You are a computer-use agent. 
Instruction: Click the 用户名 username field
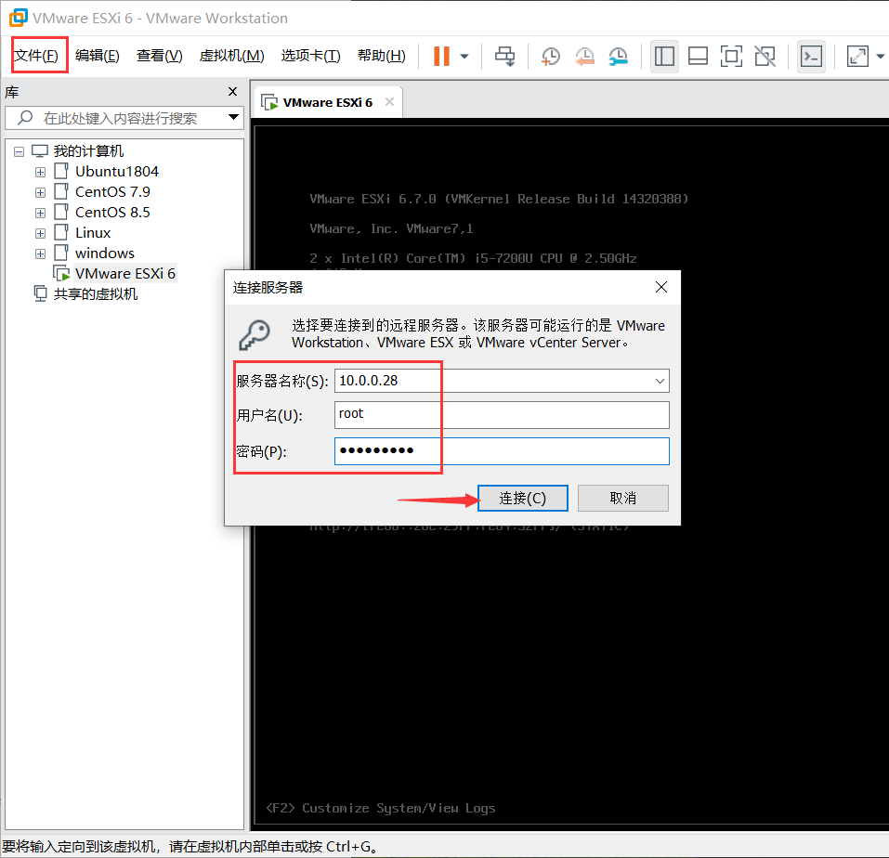click(x=502, y=415)
